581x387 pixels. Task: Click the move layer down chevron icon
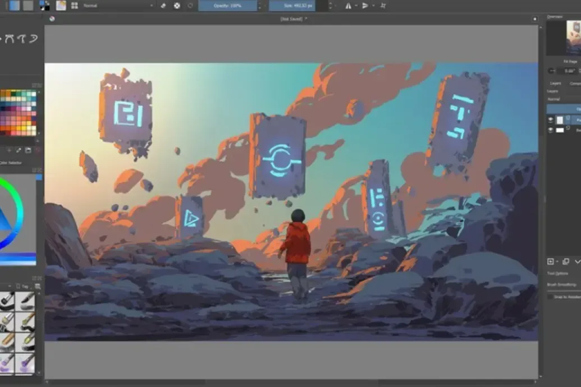577,261
